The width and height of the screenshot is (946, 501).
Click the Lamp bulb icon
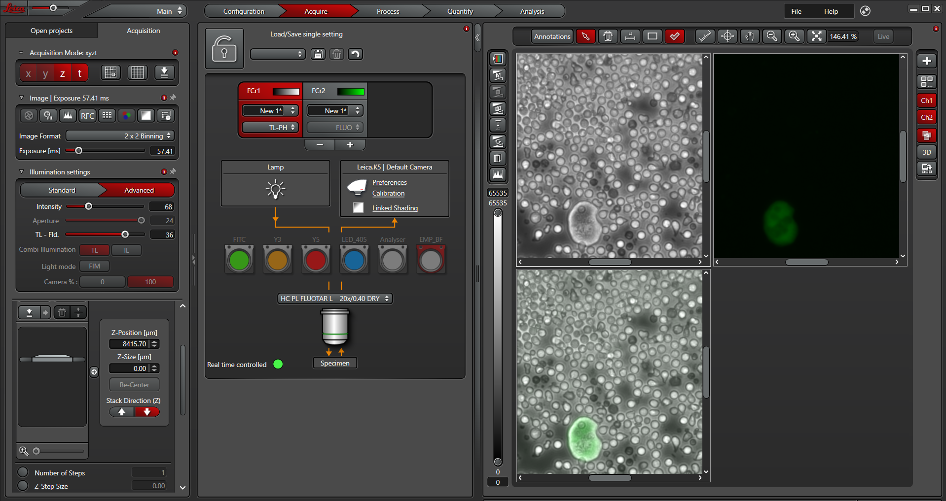[275, 189]
